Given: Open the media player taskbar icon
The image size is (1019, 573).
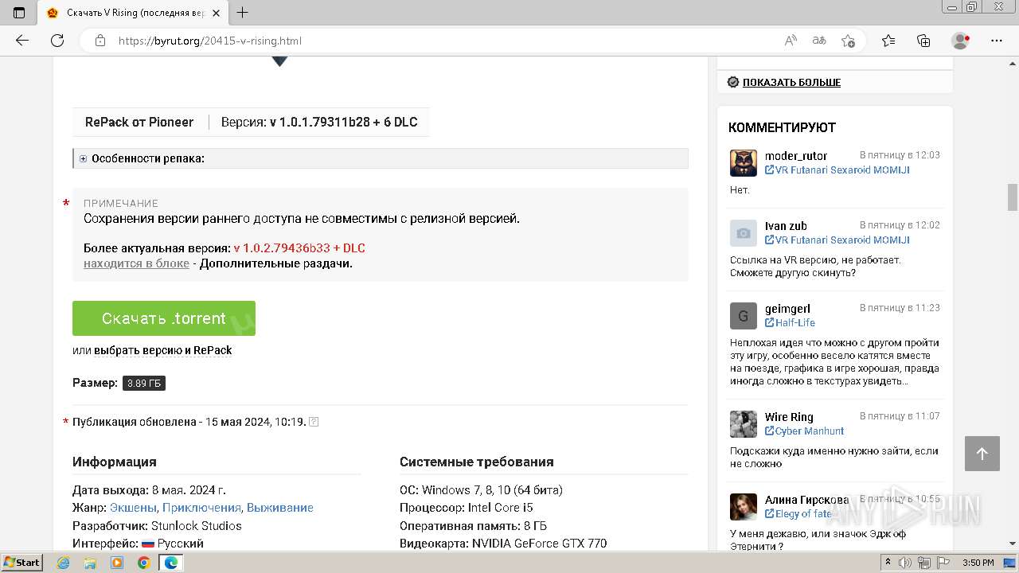Looking at the screenshot, I should click(117, 563).
